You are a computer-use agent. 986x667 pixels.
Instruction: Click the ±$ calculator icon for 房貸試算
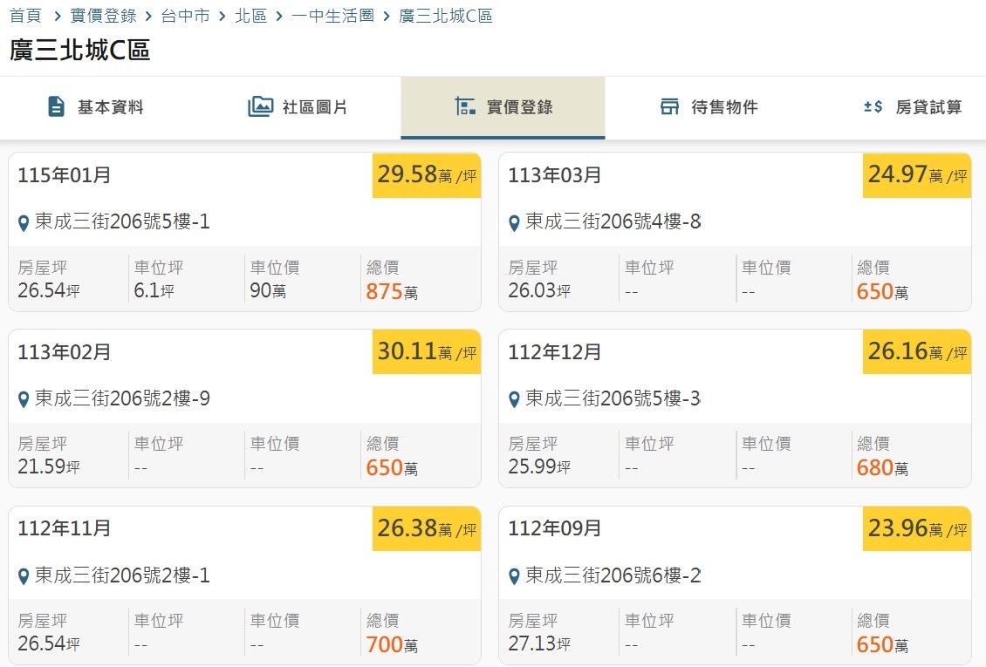pyautogui.click(x=873, y=106)
